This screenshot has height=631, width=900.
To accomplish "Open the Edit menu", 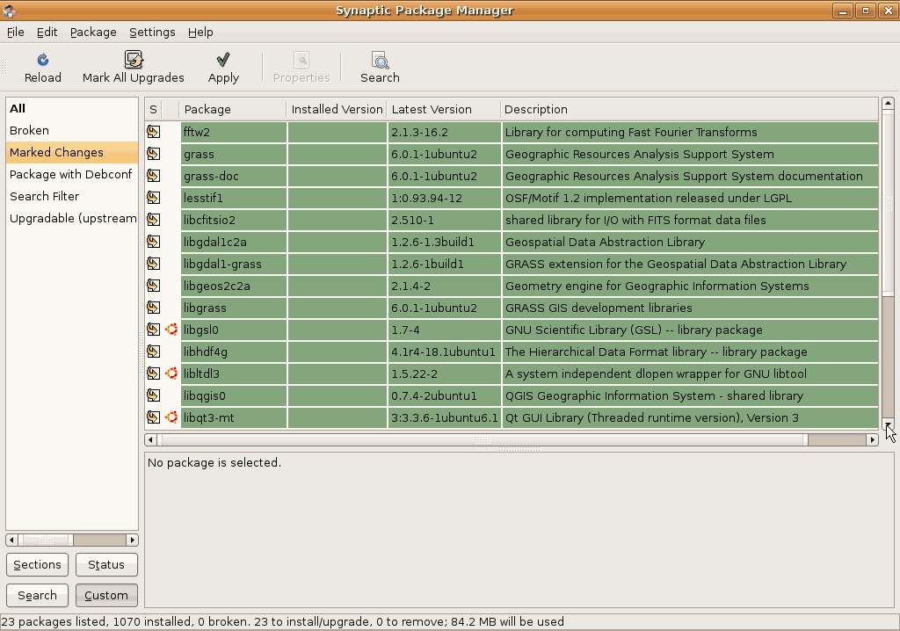I will point(47,33).
